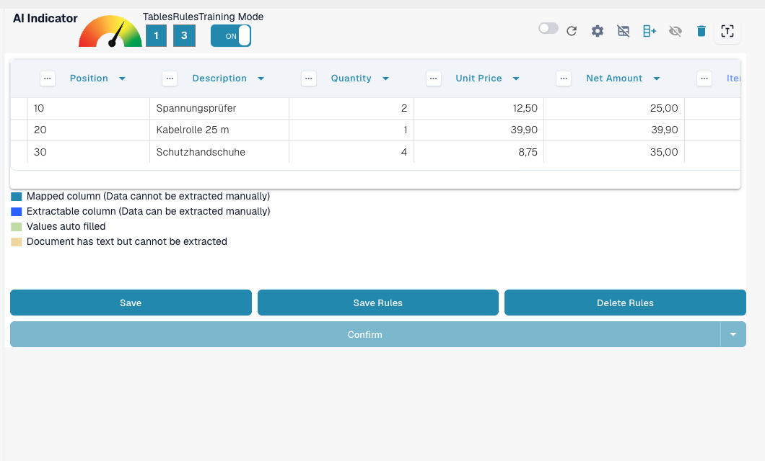765x461 pixels.
Task: Click the position cell 20
Action: coord(89,130)
